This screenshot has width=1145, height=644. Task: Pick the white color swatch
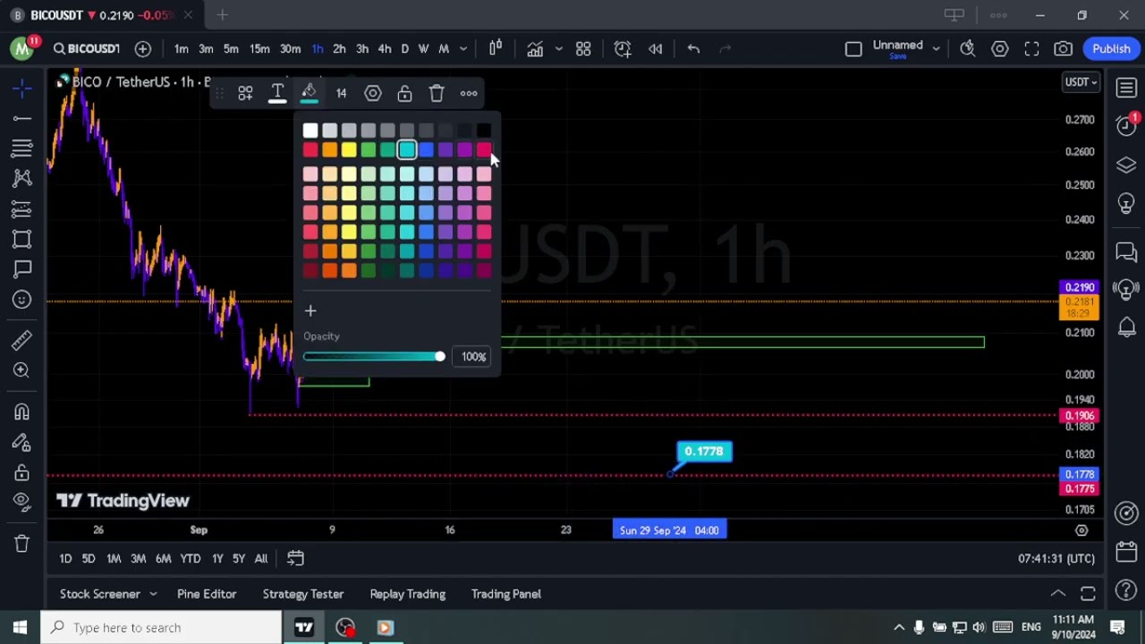point(310,131)
